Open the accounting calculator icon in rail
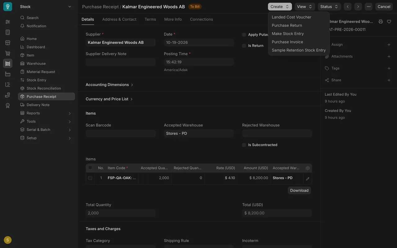The height and width of the screenshot is (248, 397). pos(8,32)
